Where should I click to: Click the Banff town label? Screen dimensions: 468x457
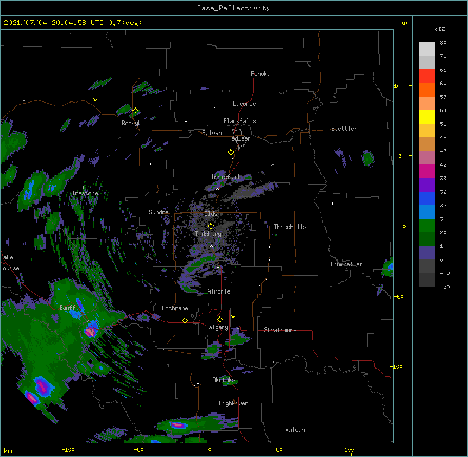(67, 308)
